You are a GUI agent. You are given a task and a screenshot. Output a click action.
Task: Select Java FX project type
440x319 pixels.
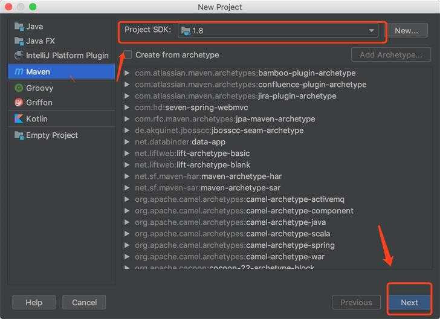[x=62, y=41]
